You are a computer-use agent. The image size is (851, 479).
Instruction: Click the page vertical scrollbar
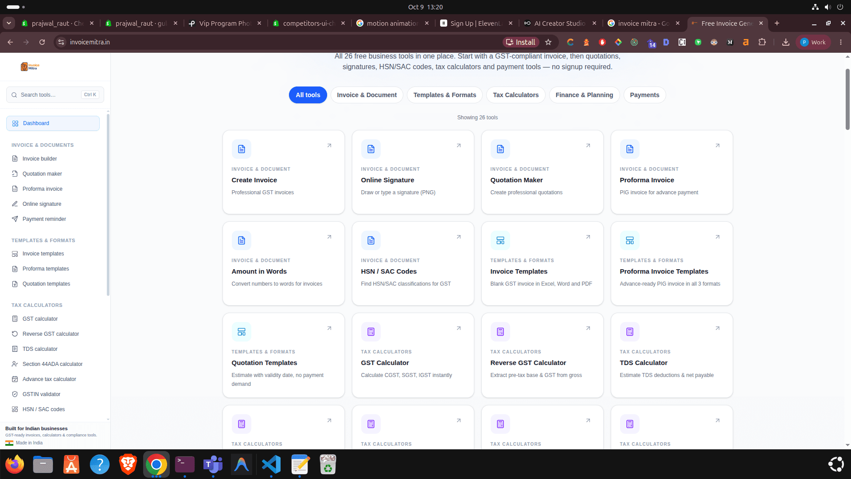click(847, 99)
